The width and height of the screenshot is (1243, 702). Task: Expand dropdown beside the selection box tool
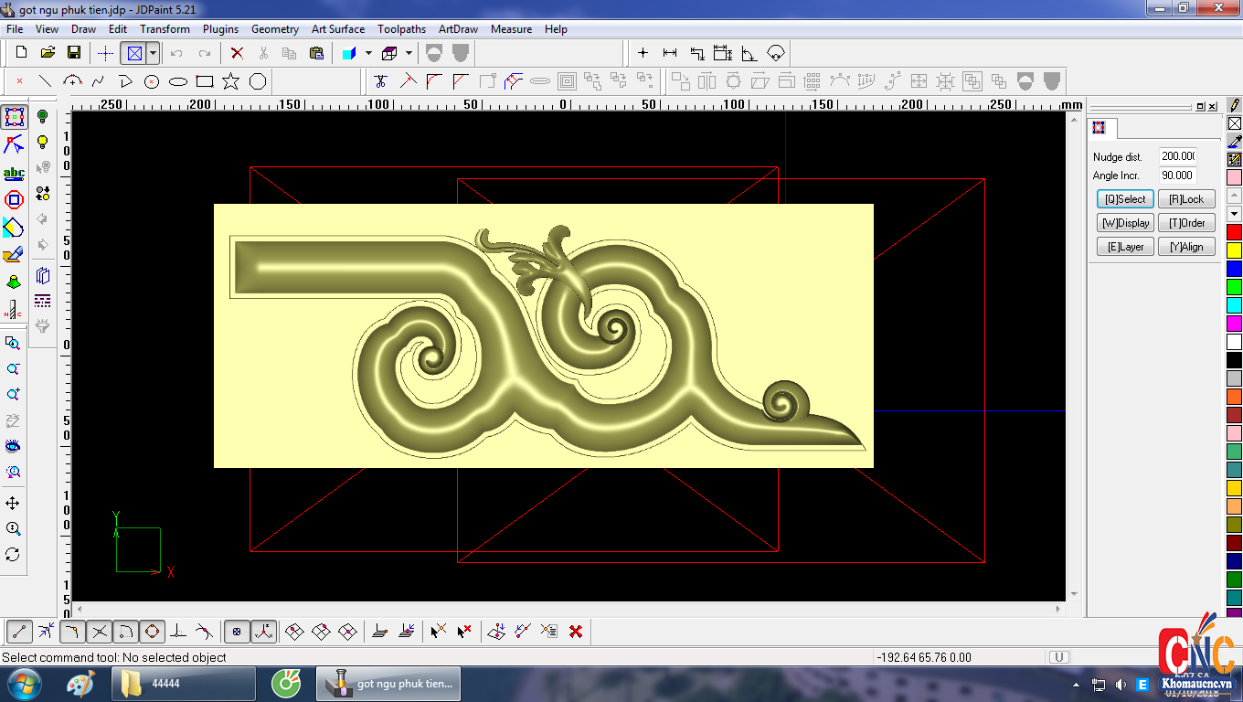coord(153,53)
